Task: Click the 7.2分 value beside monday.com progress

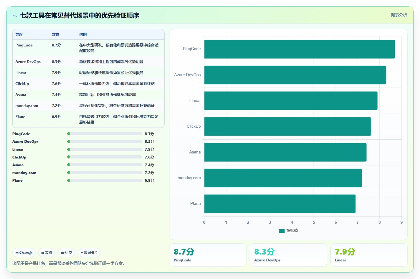Action: point(149,173)
